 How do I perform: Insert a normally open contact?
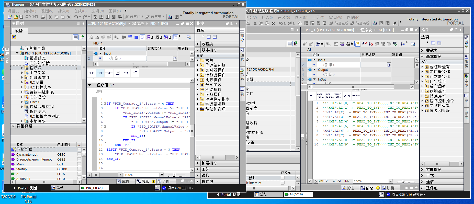click(91, 73)
